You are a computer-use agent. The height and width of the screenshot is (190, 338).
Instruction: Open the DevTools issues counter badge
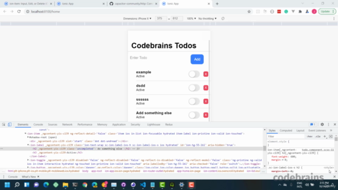click(x=313, y=125)
